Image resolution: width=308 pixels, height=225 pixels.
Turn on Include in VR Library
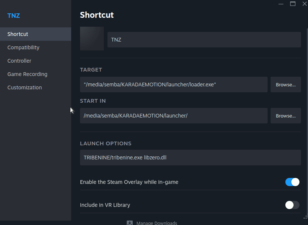click(292, 205)
